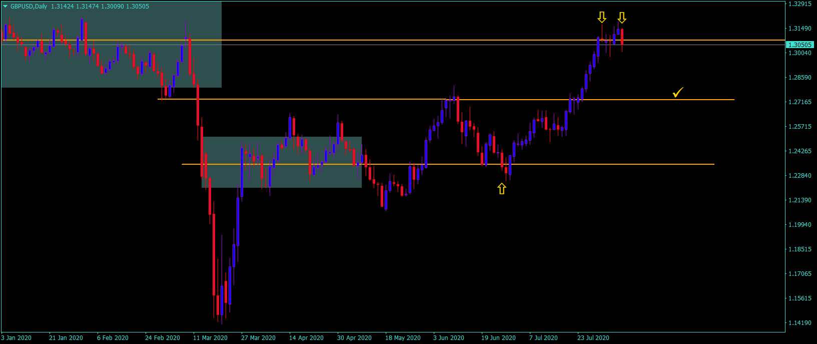Click the 3 Jan 2020 date label
The width and height of the screenshot is (817, 344).
point(17,338)
